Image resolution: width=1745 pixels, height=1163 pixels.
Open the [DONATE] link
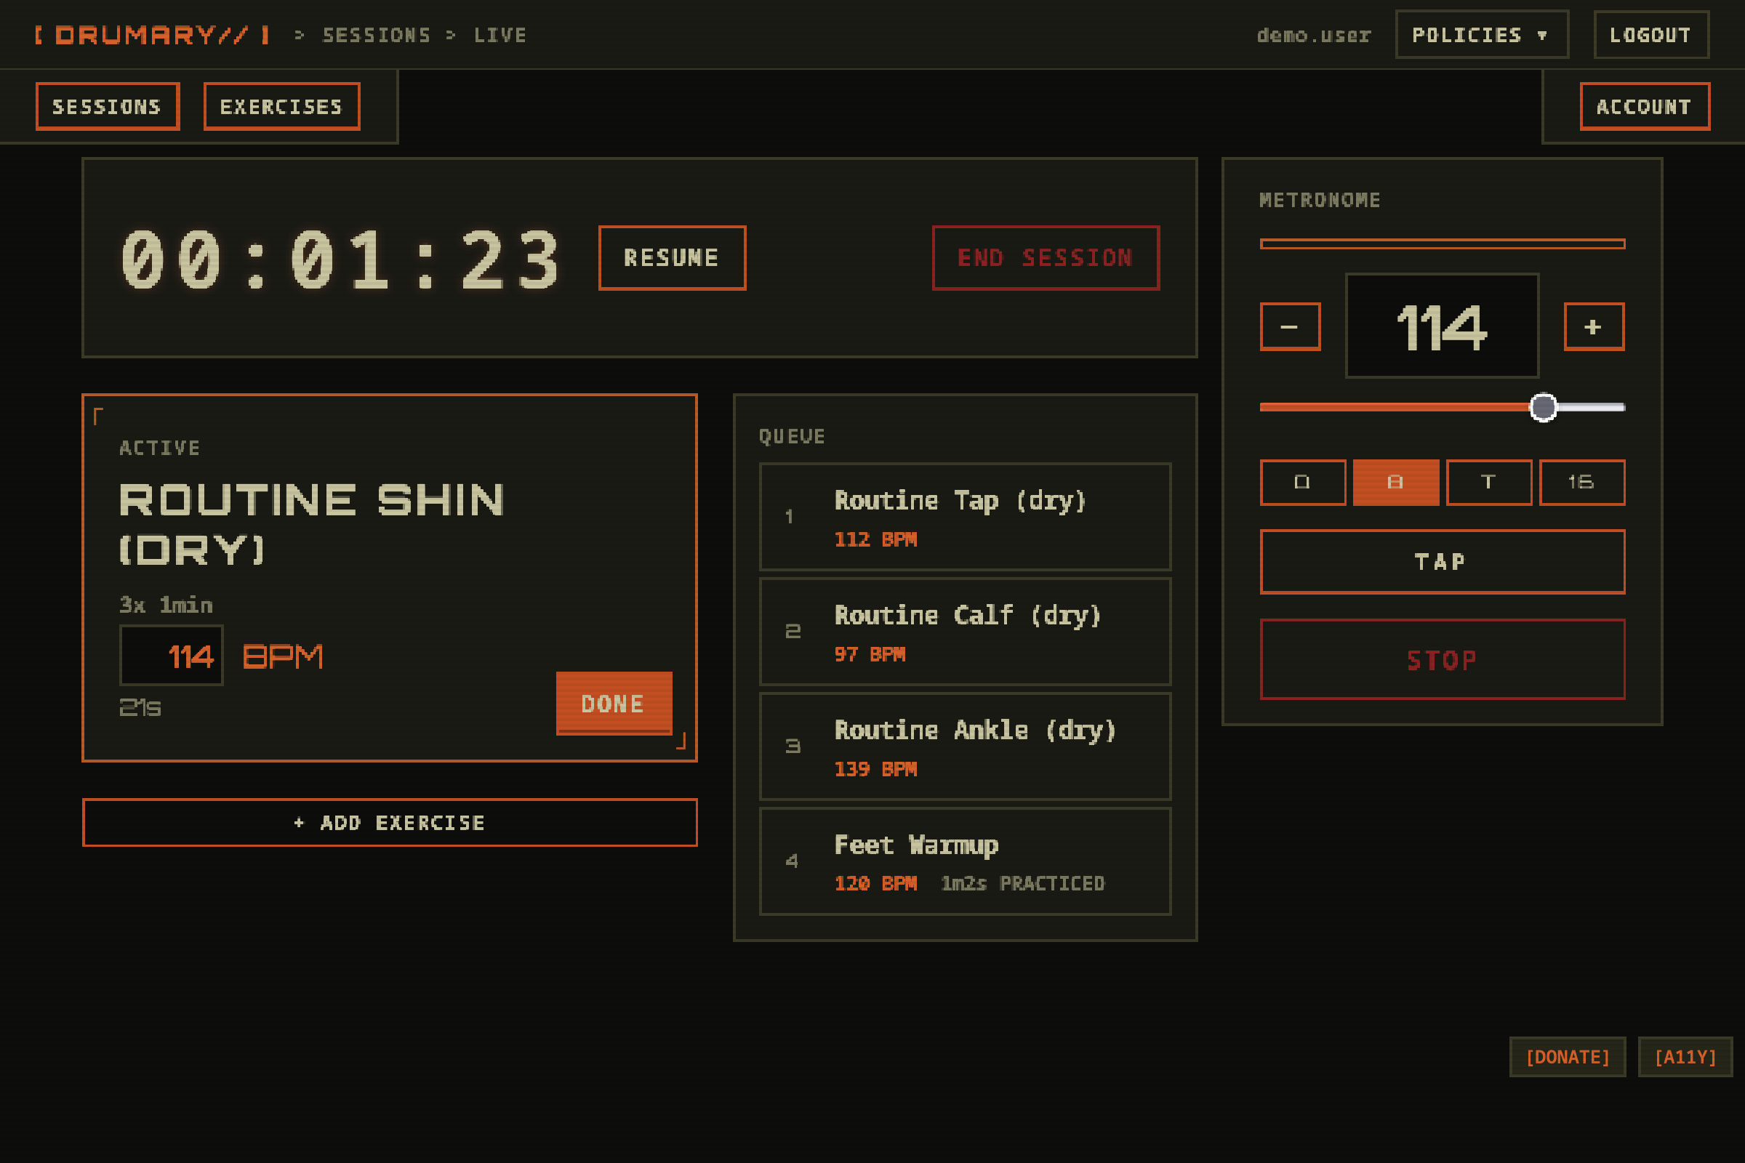(x=1568, y=1057)
